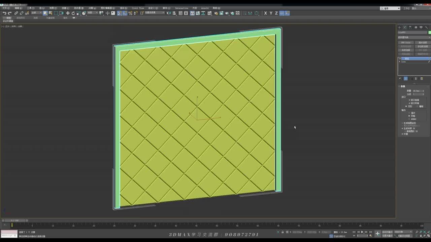431x242 pixels.
Task: Click the Play Animation button
Action: pos(362,232)
